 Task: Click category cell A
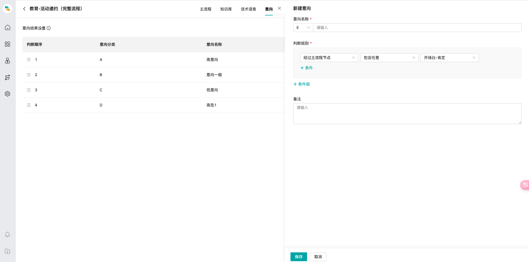point(101,60)
